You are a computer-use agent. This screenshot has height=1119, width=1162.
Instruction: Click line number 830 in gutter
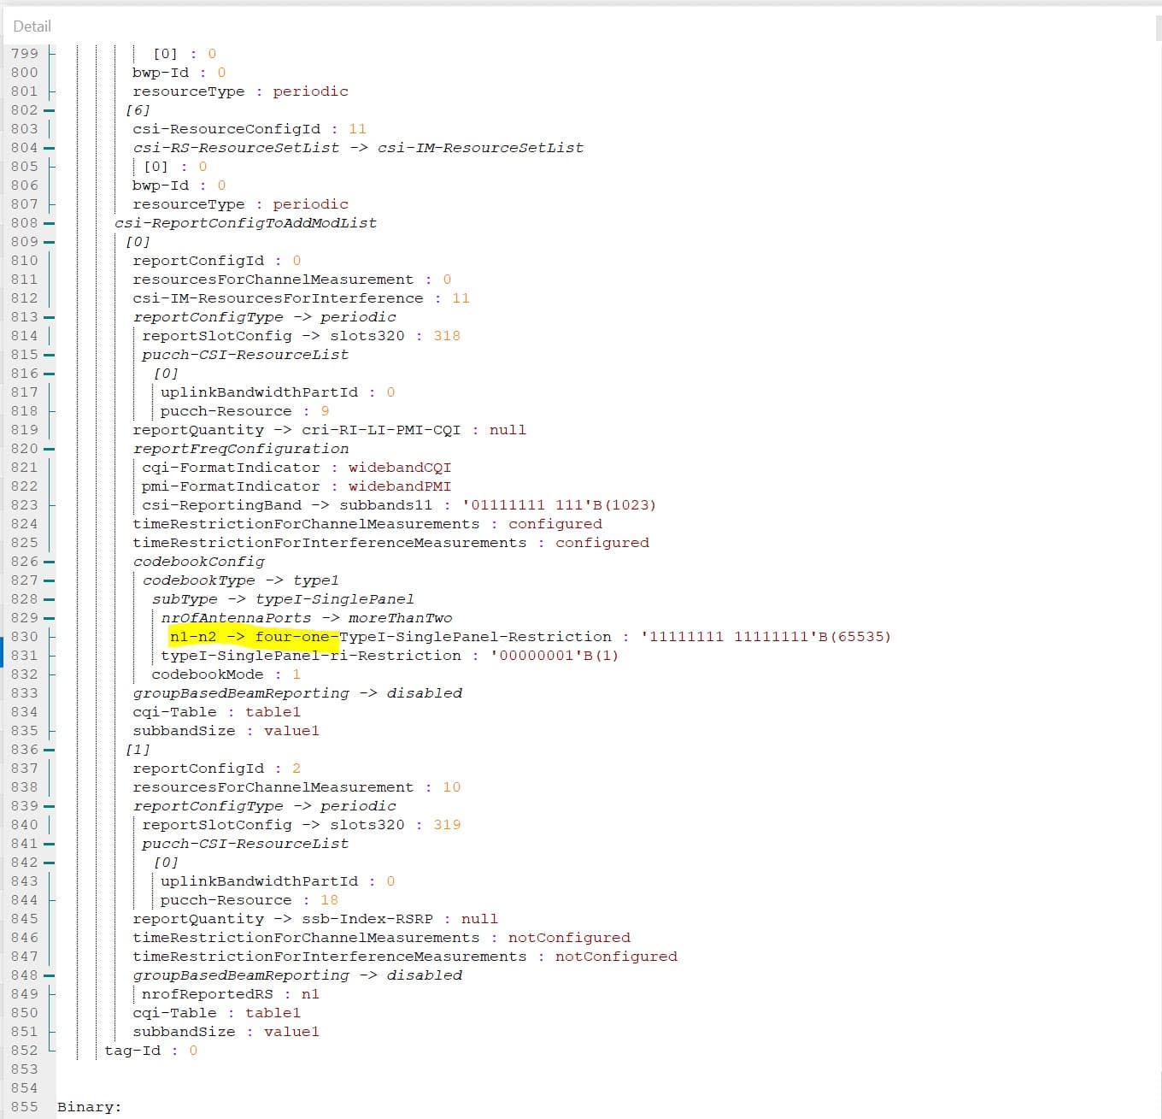pyautogui.click(x=24, y=637)
